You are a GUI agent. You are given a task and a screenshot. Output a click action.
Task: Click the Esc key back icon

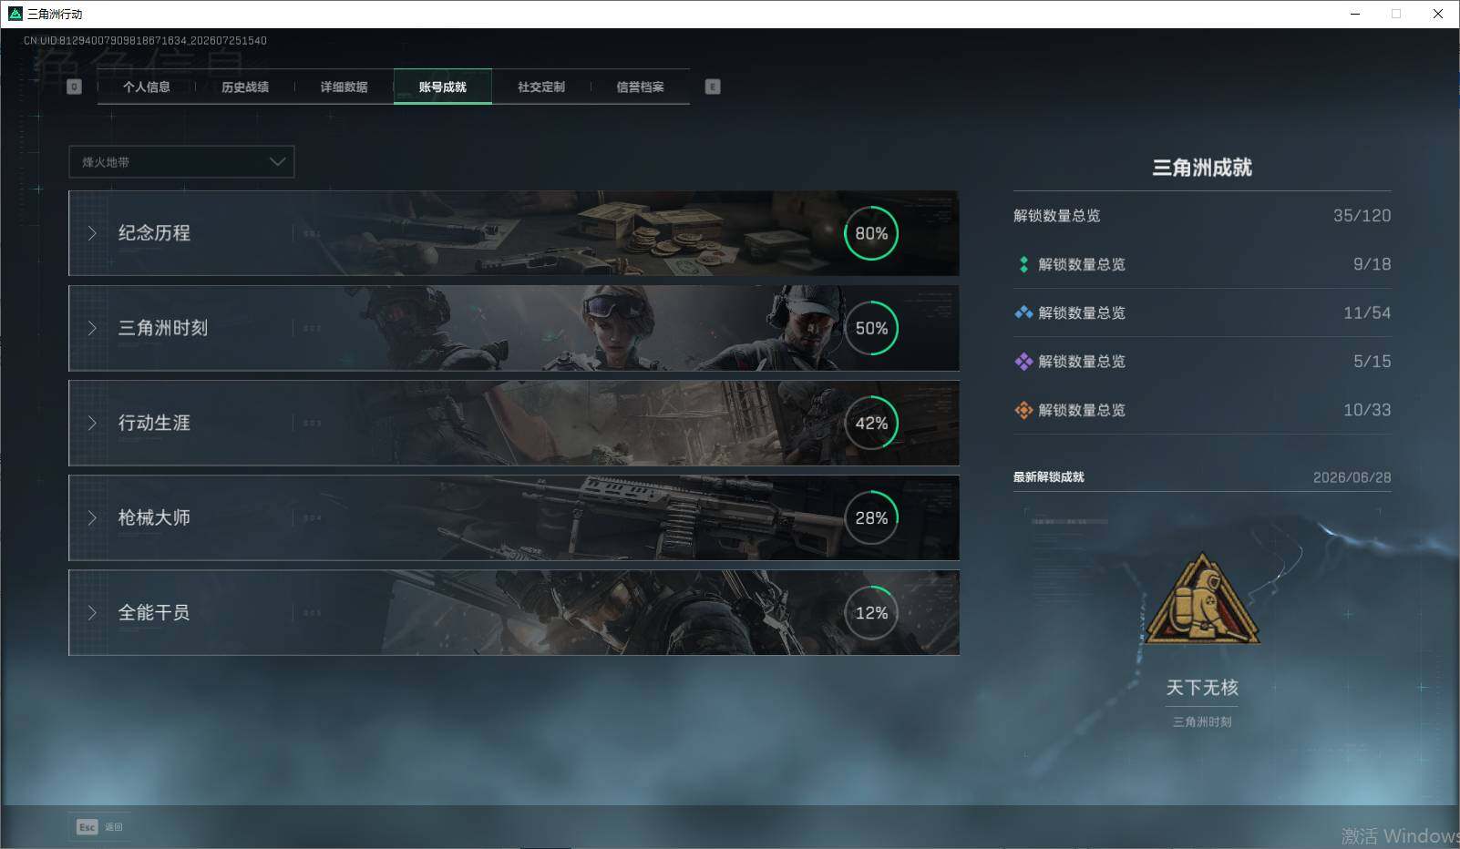coord(87,827)
